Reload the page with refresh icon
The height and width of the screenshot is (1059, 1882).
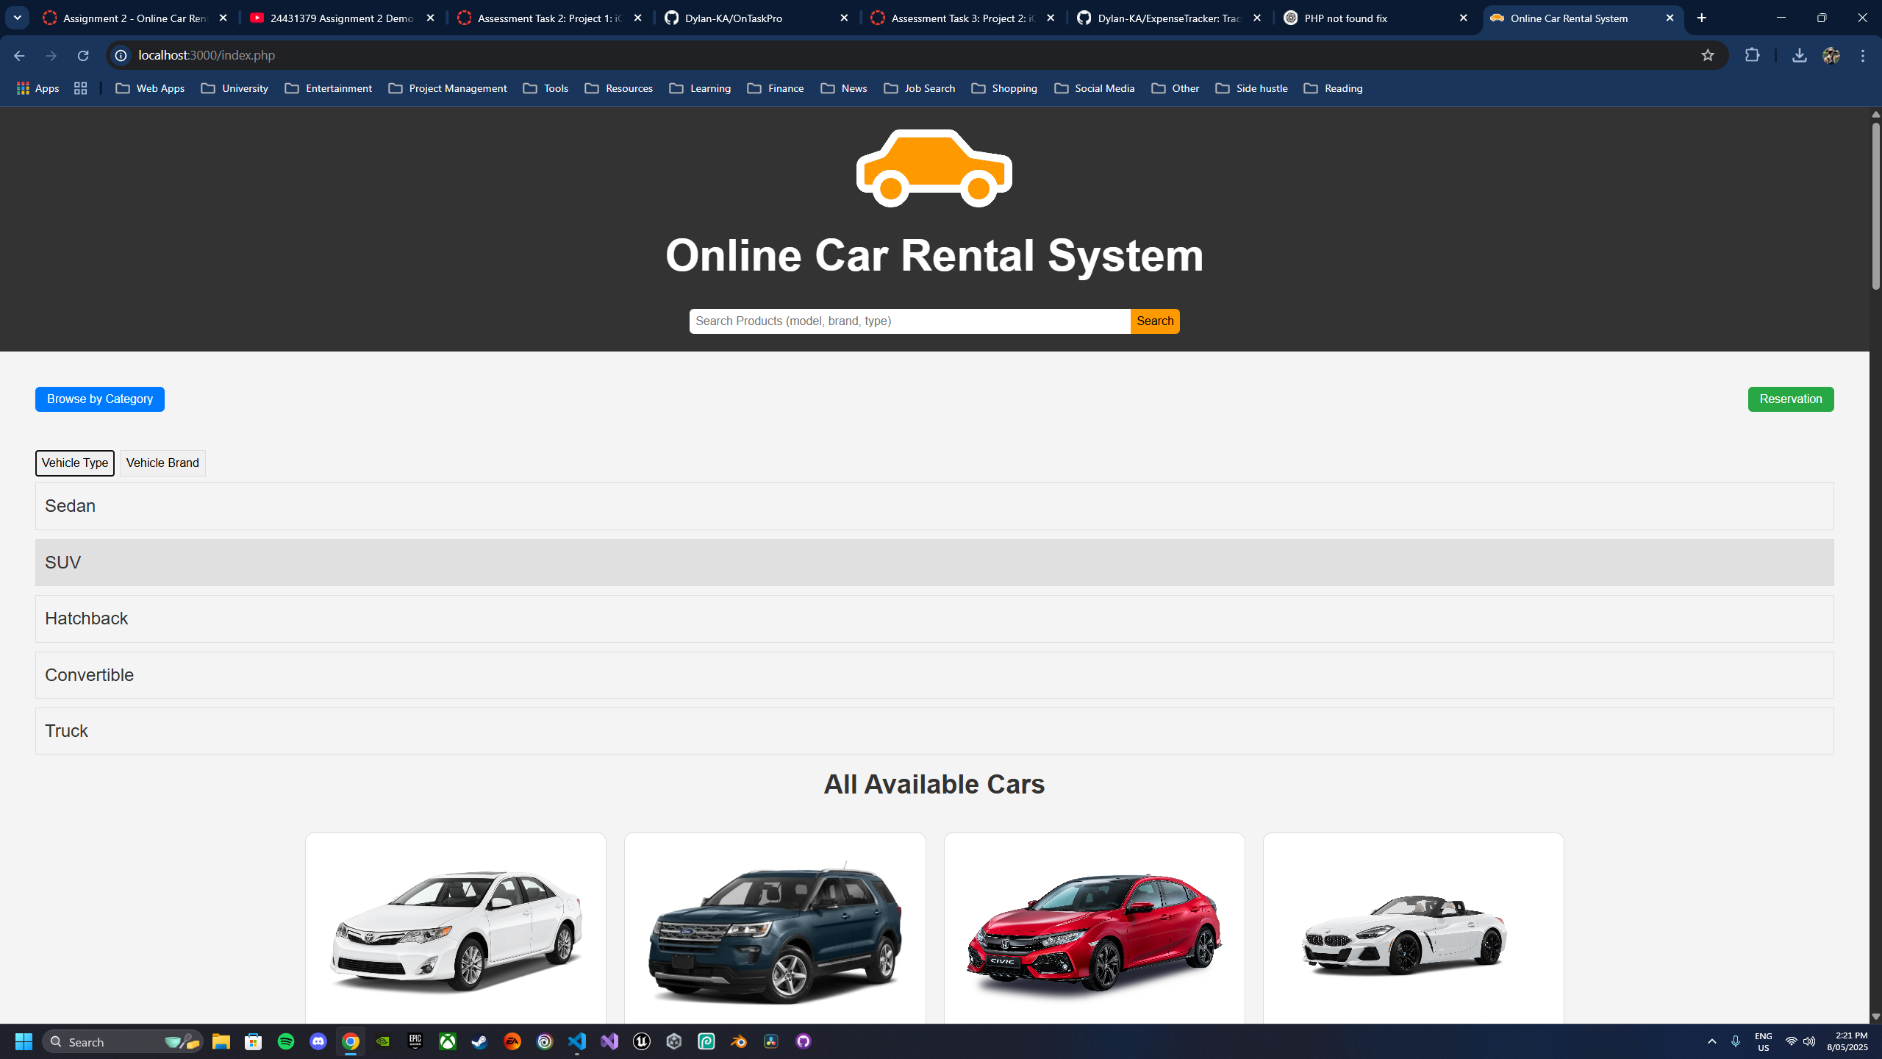83,55
